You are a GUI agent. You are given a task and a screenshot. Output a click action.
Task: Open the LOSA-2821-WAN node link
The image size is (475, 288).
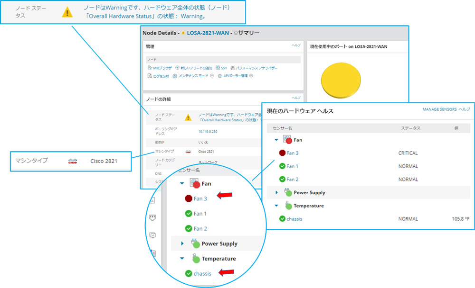pos(208,33)
